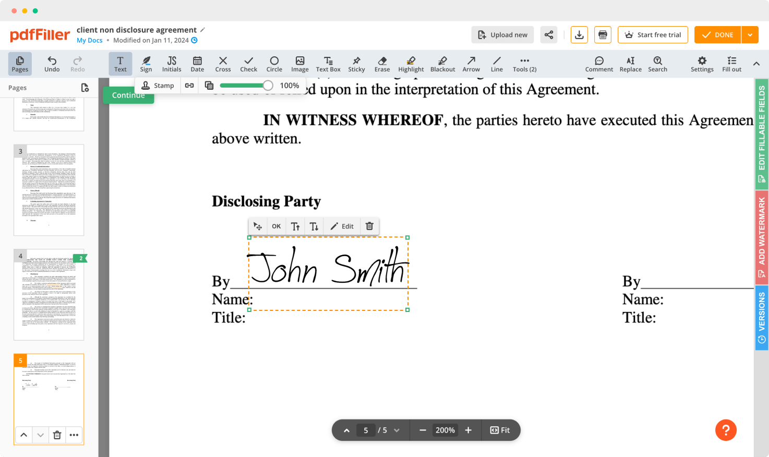Select the Erase tool
Image resolution: width=769 pixels, height=457 pixels.
tap(382, 64)
